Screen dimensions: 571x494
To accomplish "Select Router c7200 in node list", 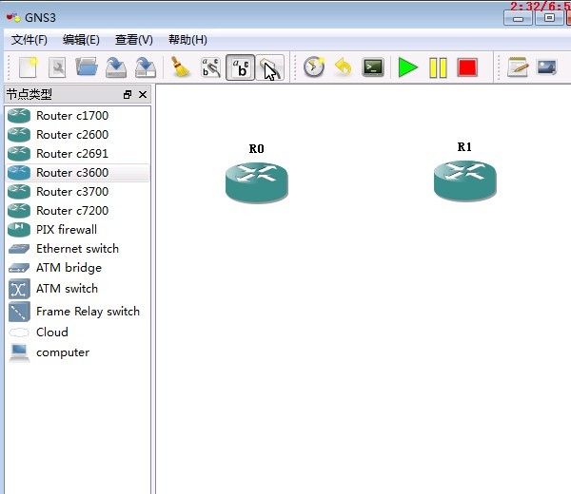I will click(x=72, y=211).
